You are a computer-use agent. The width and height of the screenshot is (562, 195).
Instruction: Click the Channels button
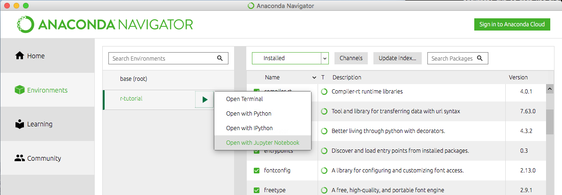[351, 58]
